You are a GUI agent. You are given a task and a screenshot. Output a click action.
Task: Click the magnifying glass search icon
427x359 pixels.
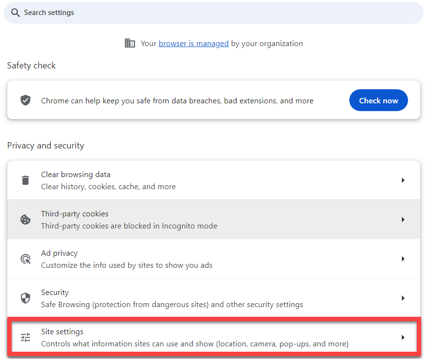[x=15, y=13]
